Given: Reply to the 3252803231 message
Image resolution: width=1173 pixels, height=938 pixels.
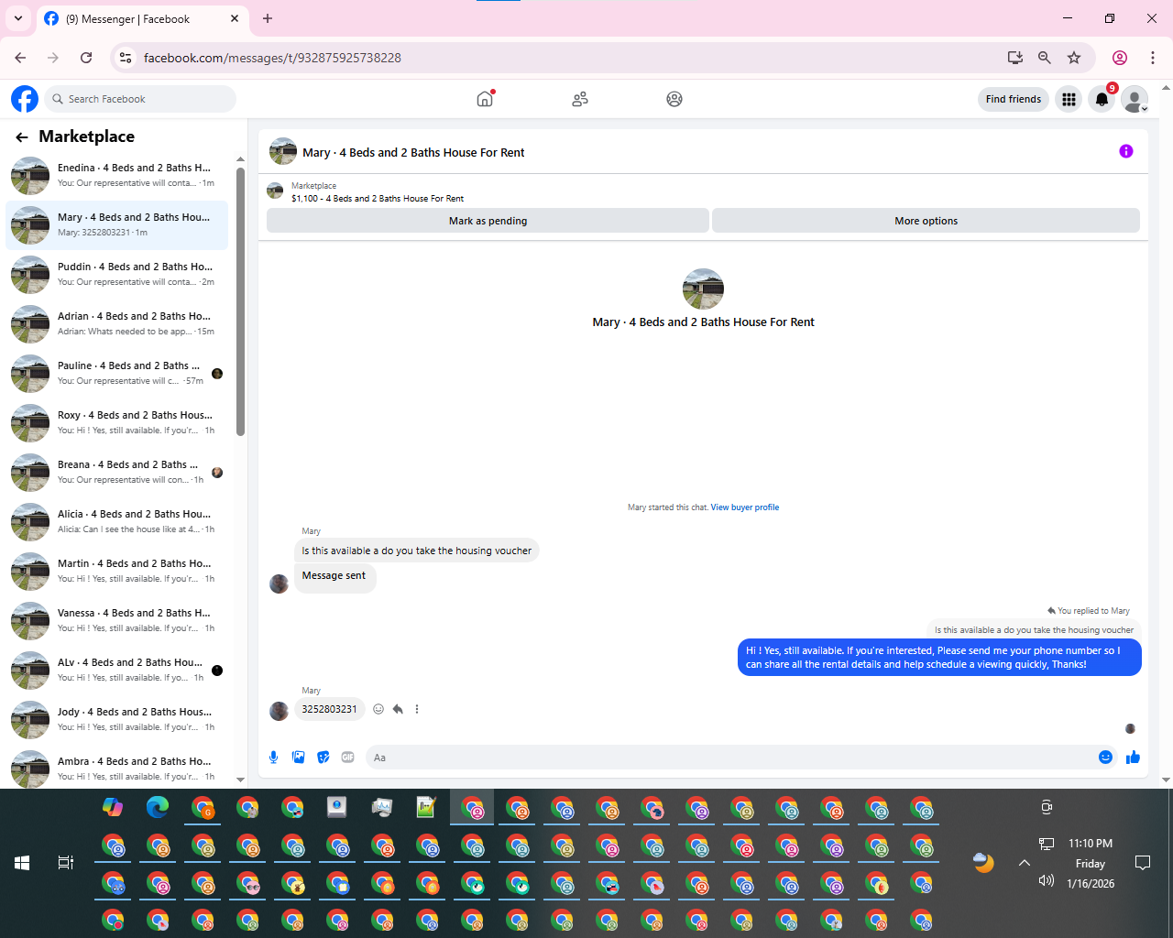Looking at the screenshot, I should pyautogui.click(x=398, y=709).
